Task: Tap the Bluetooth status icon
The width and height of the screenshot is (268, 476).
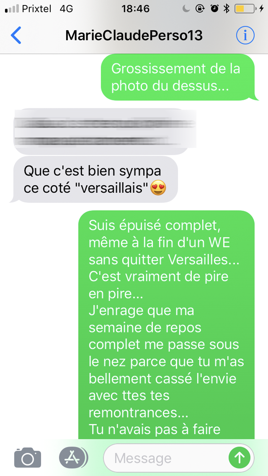Action: tap(227, 9)
